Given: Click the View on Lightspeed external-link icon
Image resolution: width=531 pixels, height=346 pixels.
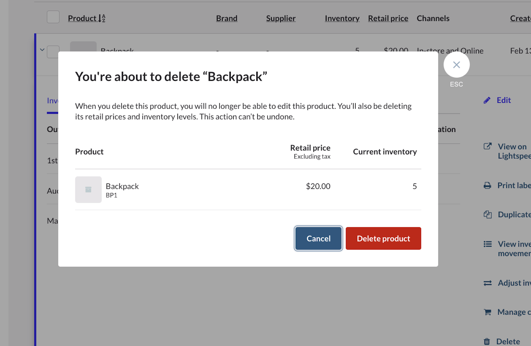Looking at the screenshot, I should [487, 146].
